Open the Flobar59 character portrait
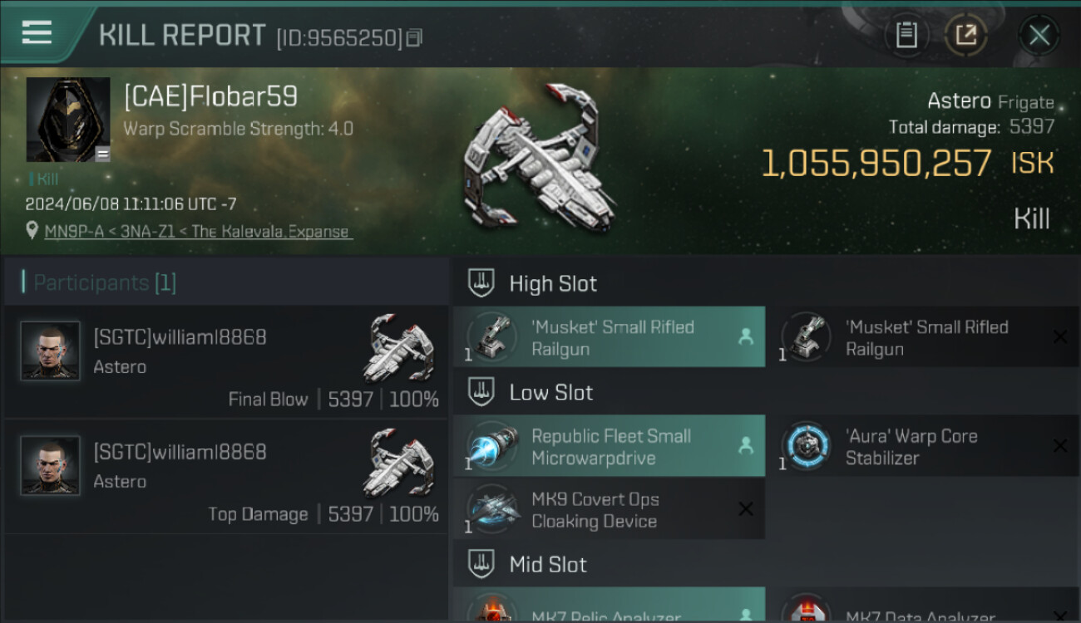Viewport: 1081px width, 623px height. [x=68, y=120]
